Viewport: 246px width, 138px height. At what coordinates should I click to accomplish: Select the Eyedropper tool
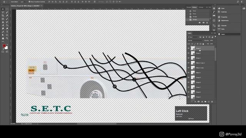coord(7,16)
